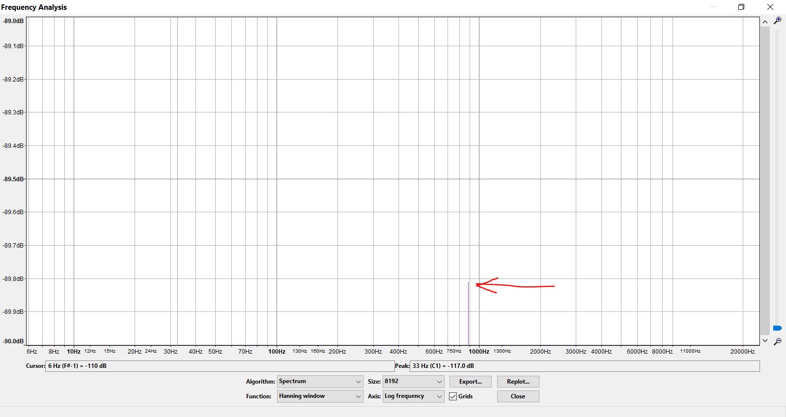Click the 2000Hz axis label
This screenshot has width=786, height=417.
(x=540, y=352)
